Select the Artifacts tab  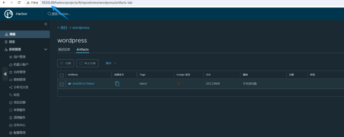tap(83, 49)
